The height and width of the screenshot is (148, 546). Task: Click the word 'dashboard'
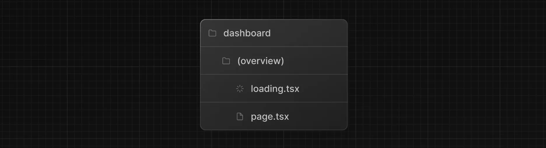coord(247,33)
